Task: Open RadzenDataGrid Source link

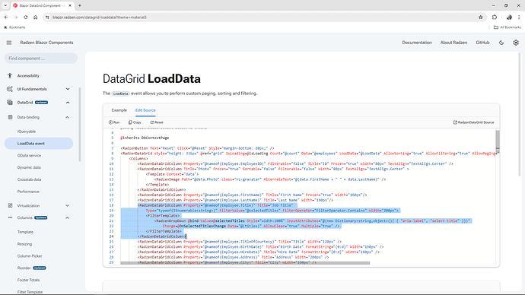Action: (x=473, y=122)
